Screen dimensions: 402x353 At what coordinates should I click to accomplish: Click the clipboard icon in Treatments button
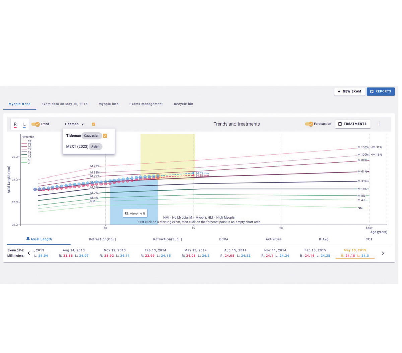tap(340, 124)
